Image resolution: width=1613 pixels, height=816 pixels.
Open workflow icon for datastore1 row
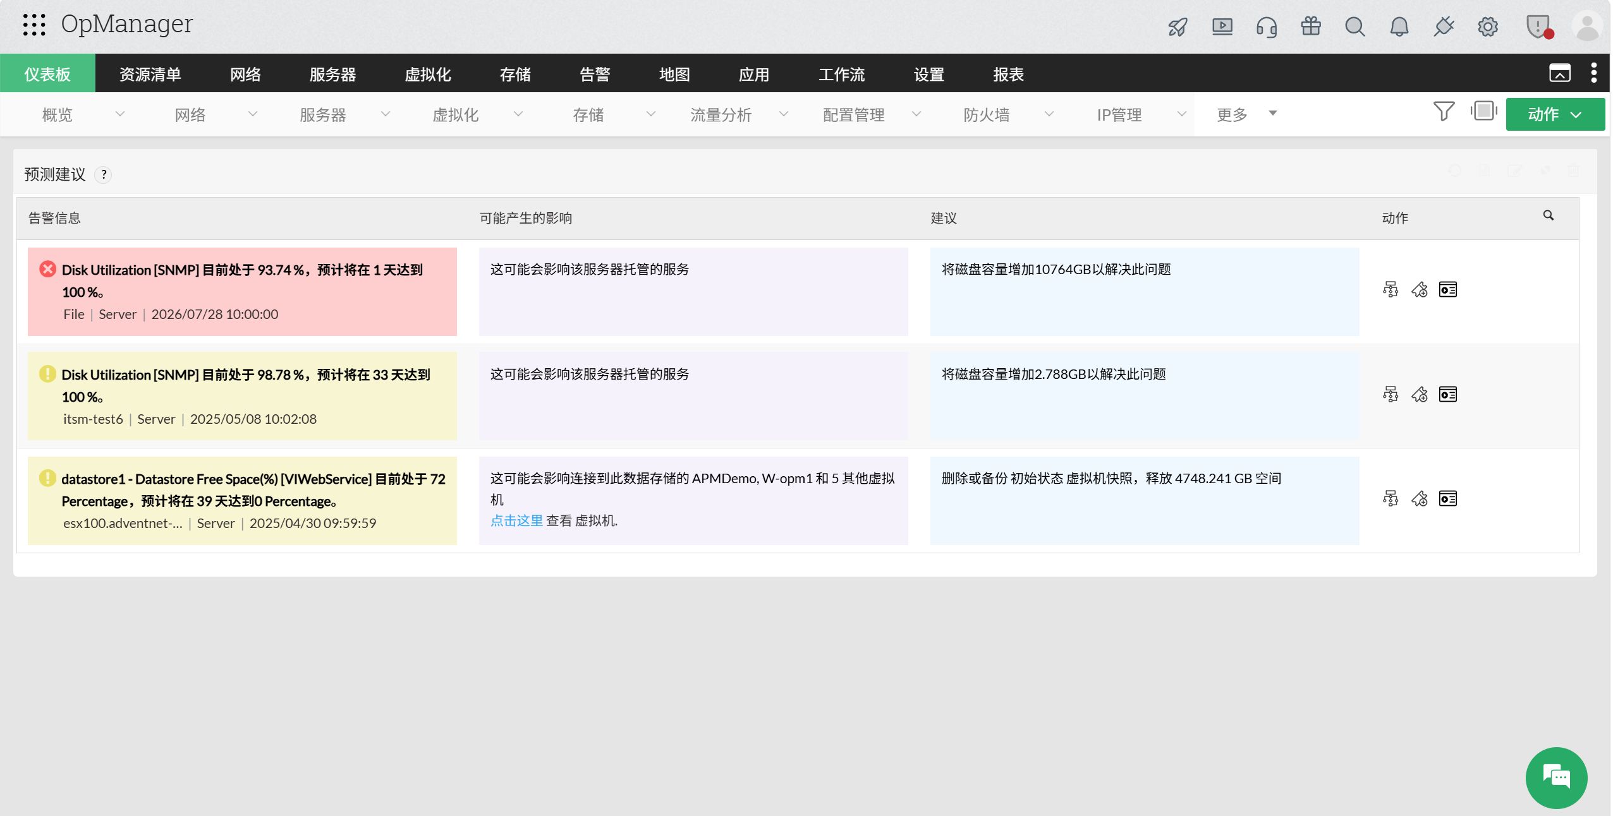click(1390, 498)
